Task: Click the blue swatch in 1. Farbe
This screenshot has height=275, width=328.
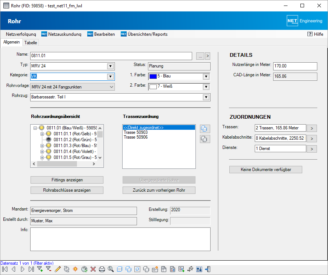Action: [x=153, y=77]
